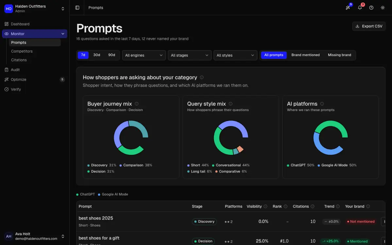Click the ±0.0% trend badge
The width and height of the screenshot is (392, 245).
(331, 221)
